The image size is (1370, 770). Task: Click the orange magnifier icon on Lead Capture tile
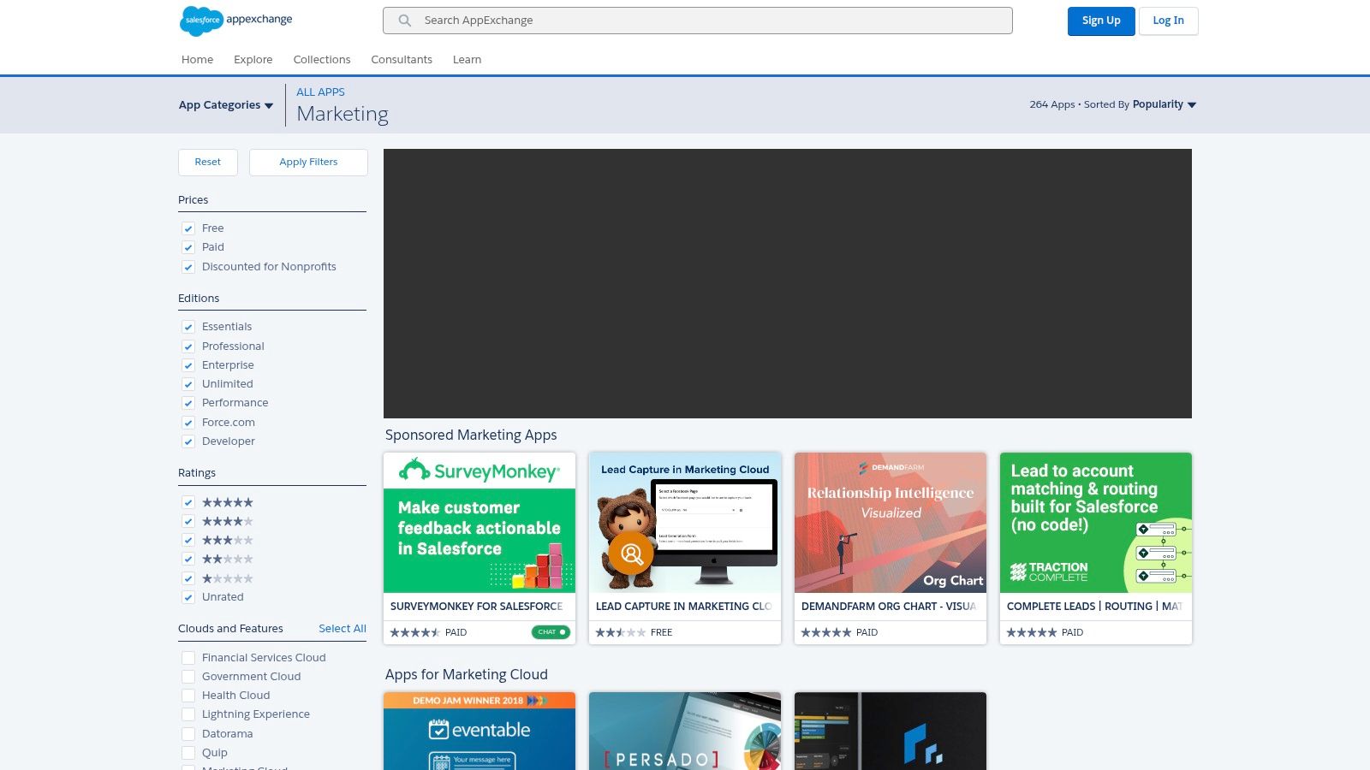pos(630,554)
